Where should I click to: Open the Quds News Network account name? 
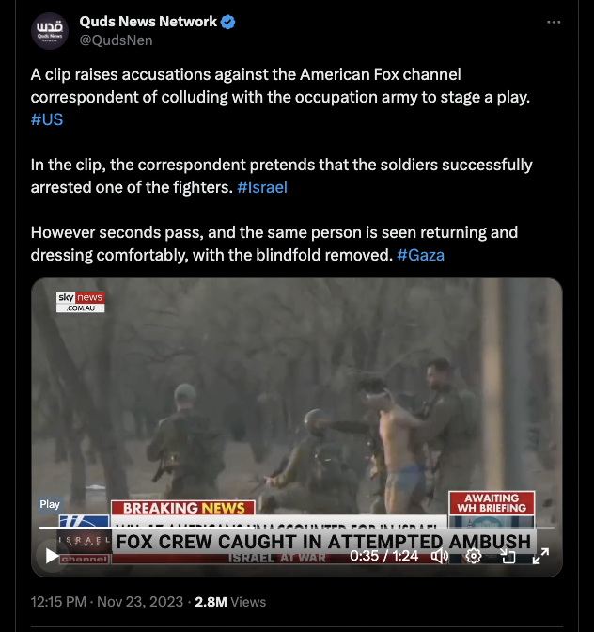tap(148, 22)
